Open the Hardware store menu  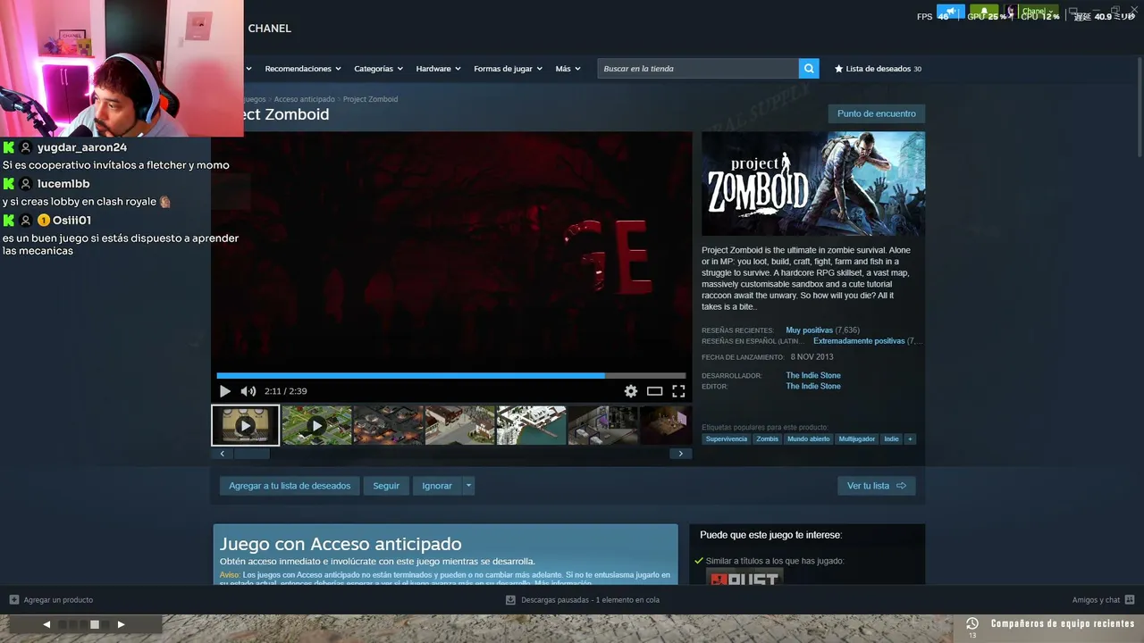(x=438, y=69)
